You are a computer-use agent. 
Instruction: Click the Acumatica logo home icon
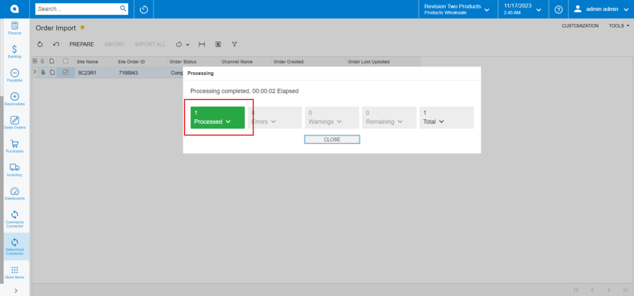pos(15,9)
